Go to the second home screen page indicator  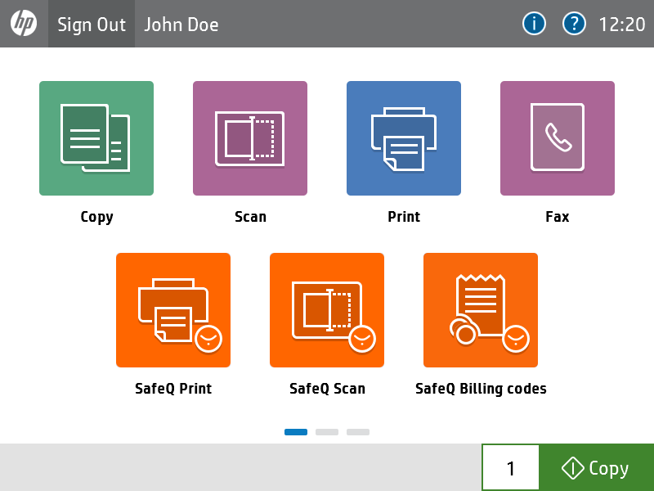tap(327, 431)
